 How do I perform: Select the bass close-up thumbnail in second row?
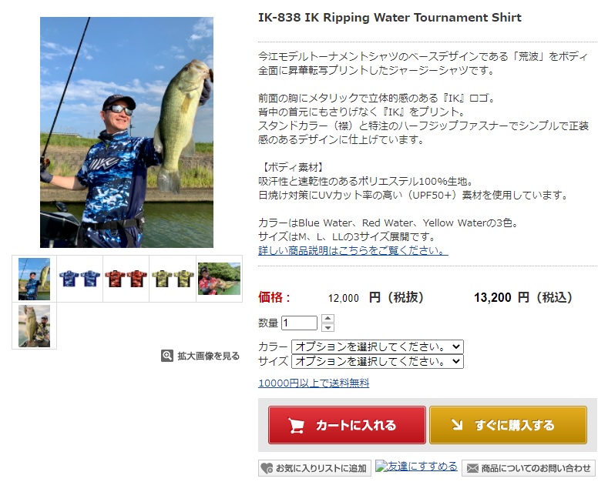pos(34,326)
